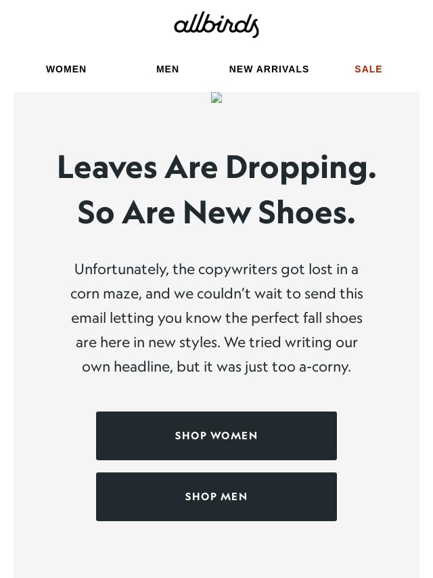The height and width of the screenshot is (578, 433).
Task: Click the word "copywriters" in body text
Action: click(237, 269)
